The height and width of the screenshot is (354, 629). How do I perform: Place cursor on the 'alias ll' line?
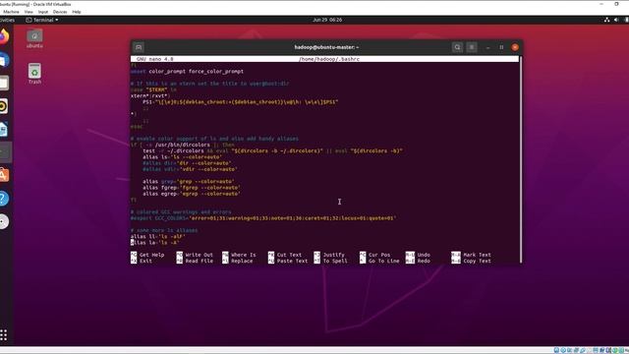tap(157, 237)
